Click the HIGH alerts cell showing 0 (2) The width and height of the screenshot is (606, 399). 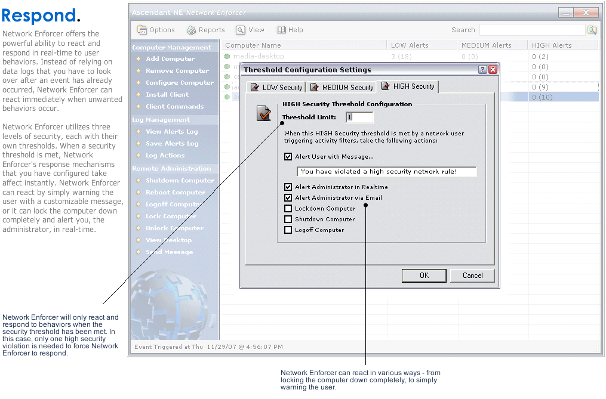540,57
